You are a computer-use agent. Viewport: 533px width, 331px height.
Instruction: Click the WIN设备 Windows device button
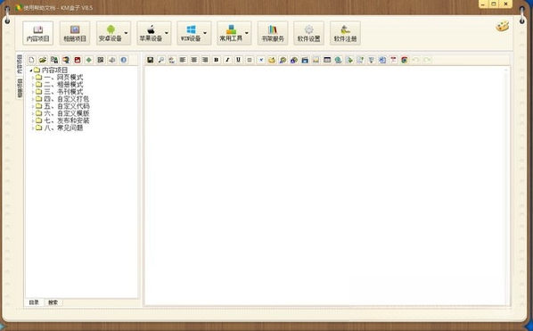[x=190, y=33]
